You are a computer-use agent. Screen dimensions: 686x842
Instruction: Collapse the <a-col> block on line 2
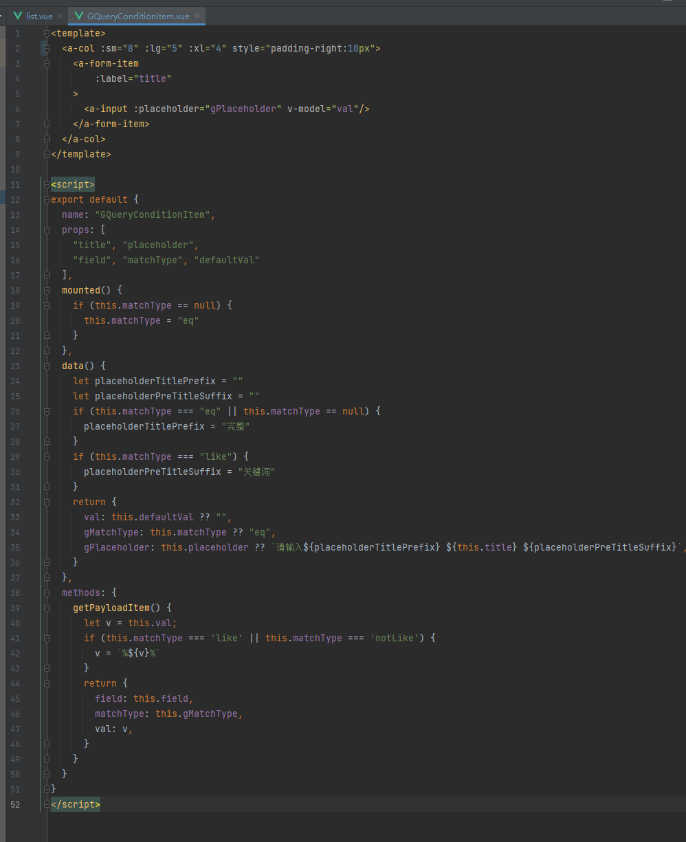[47, 48]
